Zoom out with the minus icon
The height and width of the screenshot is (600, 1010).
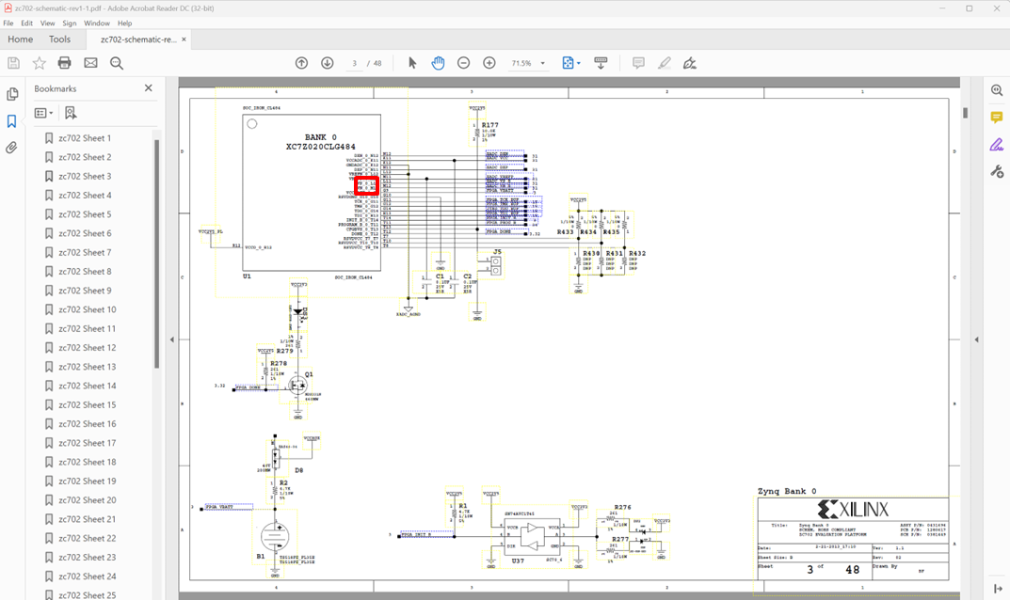pos(463,63)
